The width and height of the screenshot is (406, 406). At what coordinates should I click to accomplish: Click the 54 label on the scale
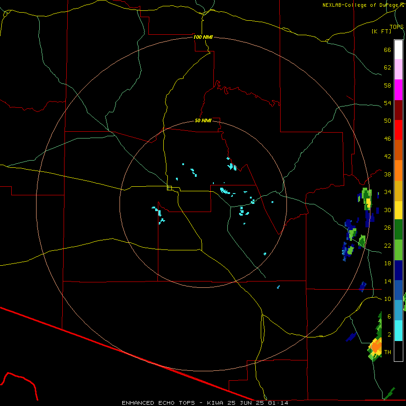(x=388, y=103)
